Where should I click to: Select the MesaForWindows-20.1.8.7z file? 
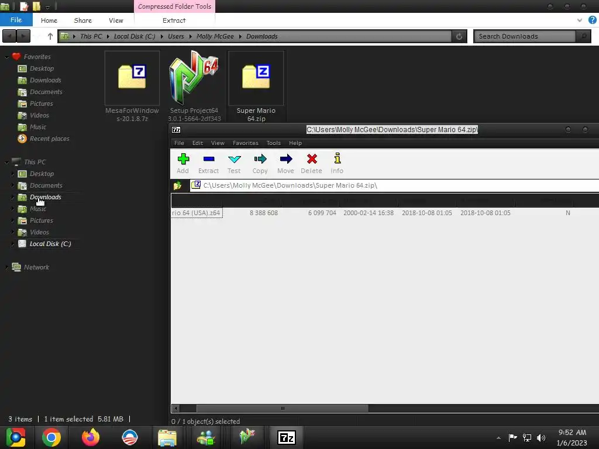(132, 87)
